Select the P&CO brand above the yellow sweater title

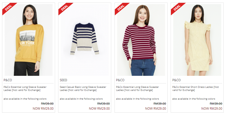click(x=8, y=80)
